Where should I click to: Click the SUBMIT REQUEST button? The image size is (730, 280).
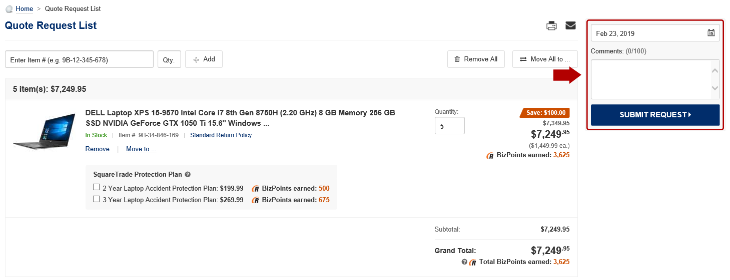655,115
